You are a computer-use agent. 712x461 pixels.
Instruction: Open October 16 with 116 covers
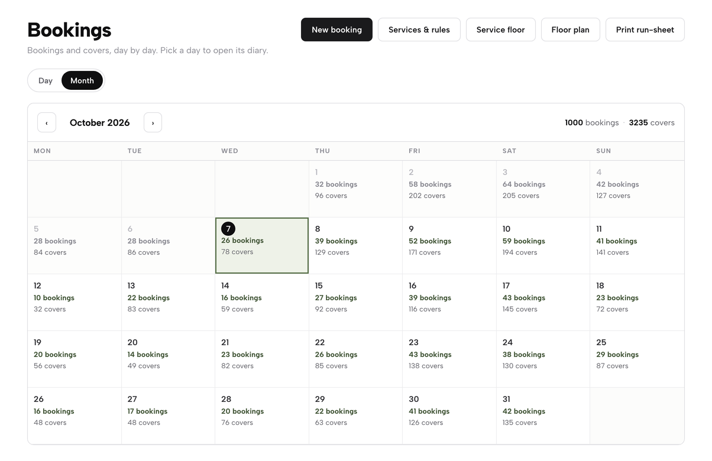(x=449, y=303)
